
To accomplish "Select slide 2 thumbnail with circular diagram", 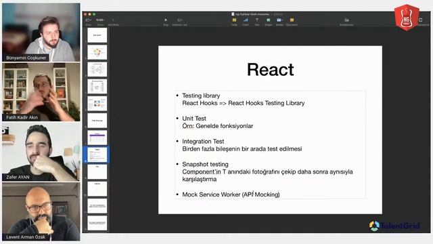I will [x=97, y=52].
